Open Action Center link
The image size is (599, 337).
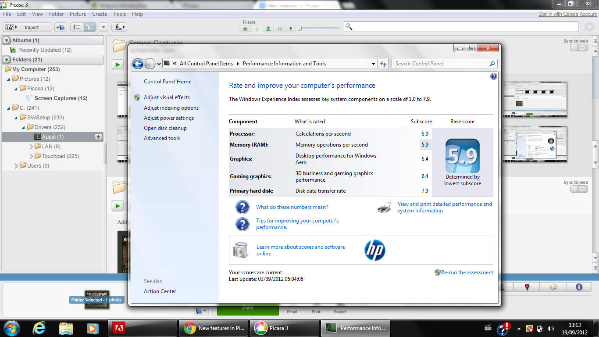[160, 291]
